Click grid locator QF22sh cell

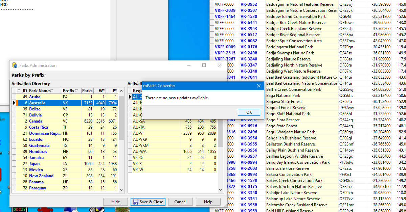click(346, 29)
